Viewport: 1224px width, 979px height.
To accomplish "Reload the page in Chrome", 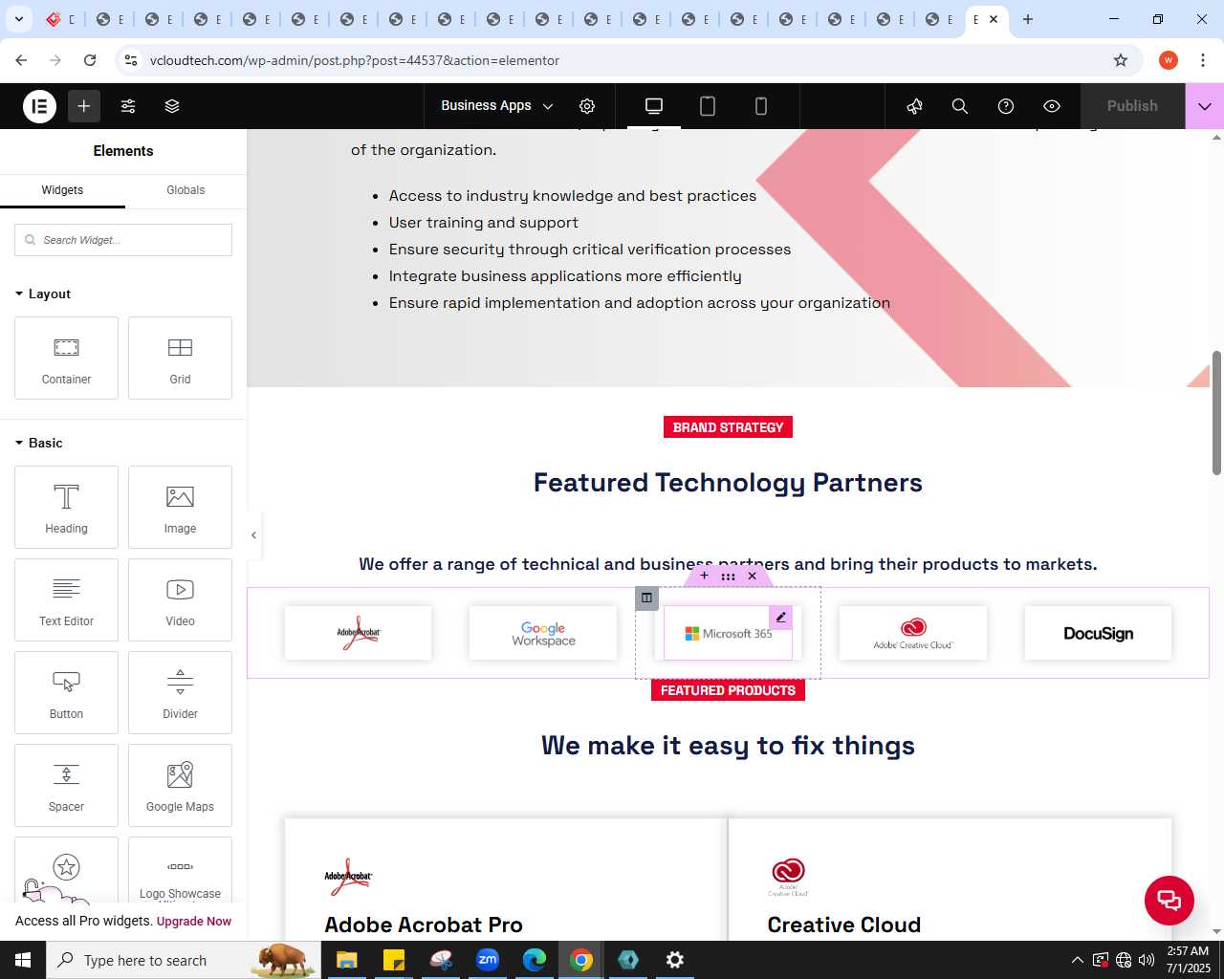I will [90, 60].
